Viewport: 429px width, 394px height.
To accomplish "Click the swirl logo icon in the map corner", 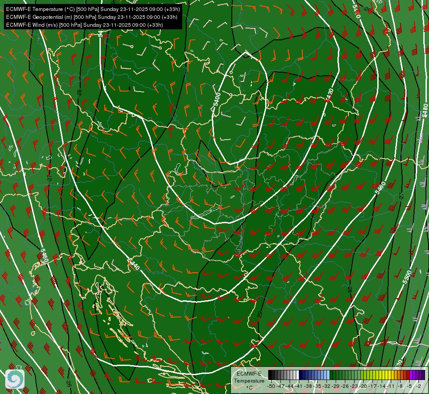I will [x=15, y=379].
